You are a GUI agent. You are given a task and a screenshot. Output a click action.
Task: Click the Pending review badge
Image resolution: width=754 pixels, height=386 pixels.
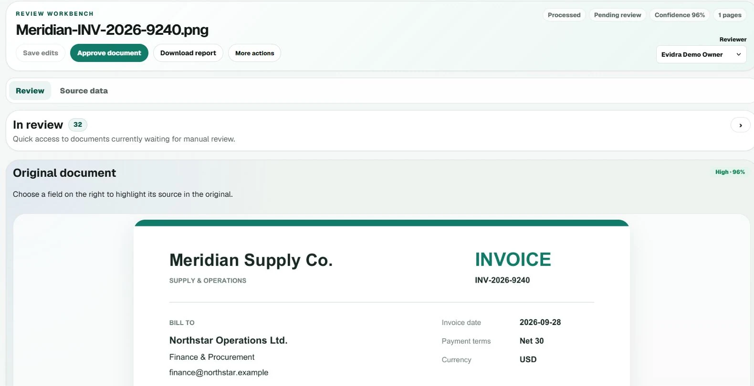click(618, 15)
